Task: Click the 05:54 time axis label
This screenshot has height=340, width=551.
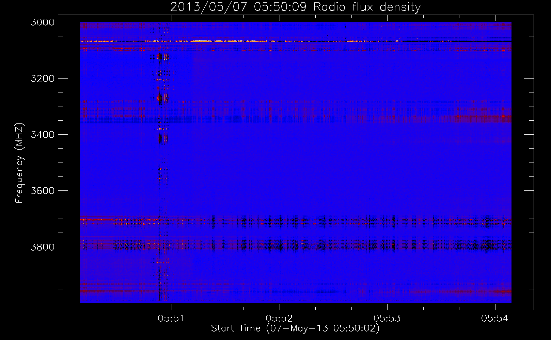Action: 494,318
